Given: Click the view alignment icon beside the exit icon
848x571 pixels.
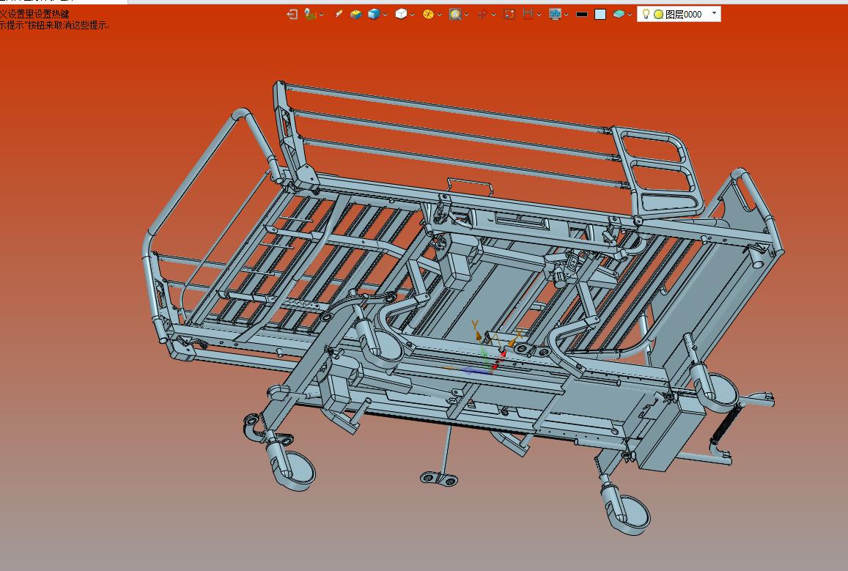Looking at the screenshot, I should click(x=310, y=15).
